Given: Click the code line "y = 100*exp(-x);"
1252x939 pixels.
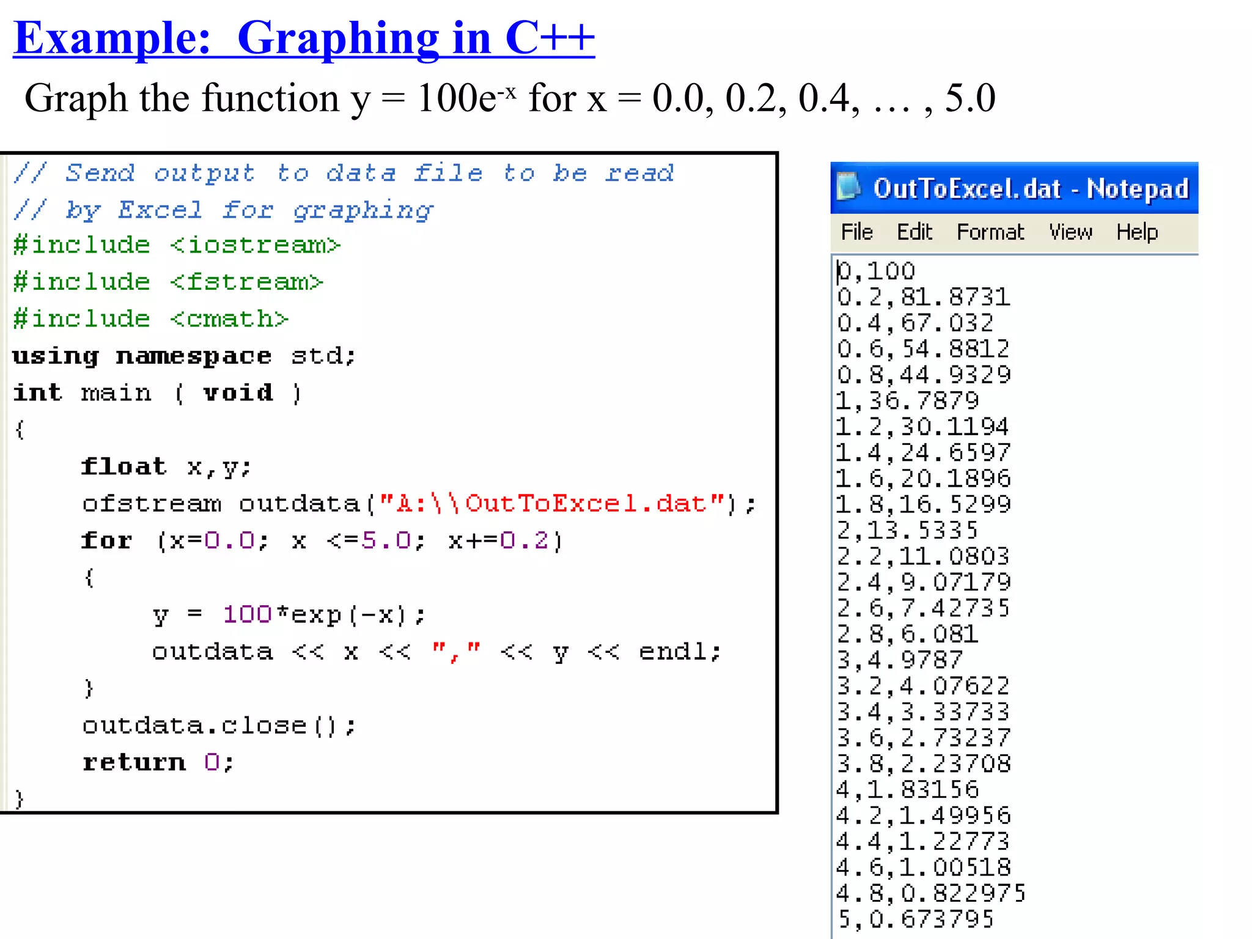Looking at the screenshot, I should click(289, 615).
